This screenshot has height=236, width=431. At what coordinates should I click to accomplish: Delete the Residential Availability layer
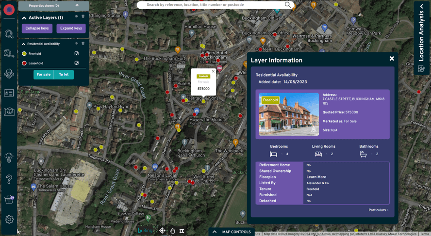(x=83, y=43)
